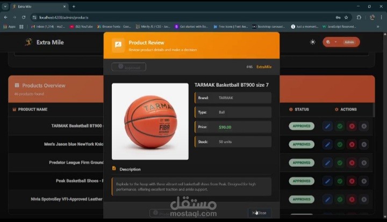This screenshot has width=387, height=222.
Task: Open the Minify JS / CSS bookmark
Action: (x=153, y=27)
